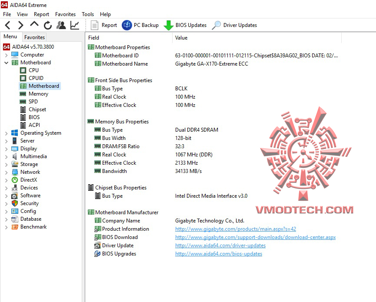Viewport: 376px width, 302px height.
Task: Open the Favorites menu in menu bar
Action: coord(65,14)
